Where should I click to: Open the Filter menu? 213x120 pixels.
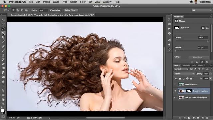(x=83, y=2)
